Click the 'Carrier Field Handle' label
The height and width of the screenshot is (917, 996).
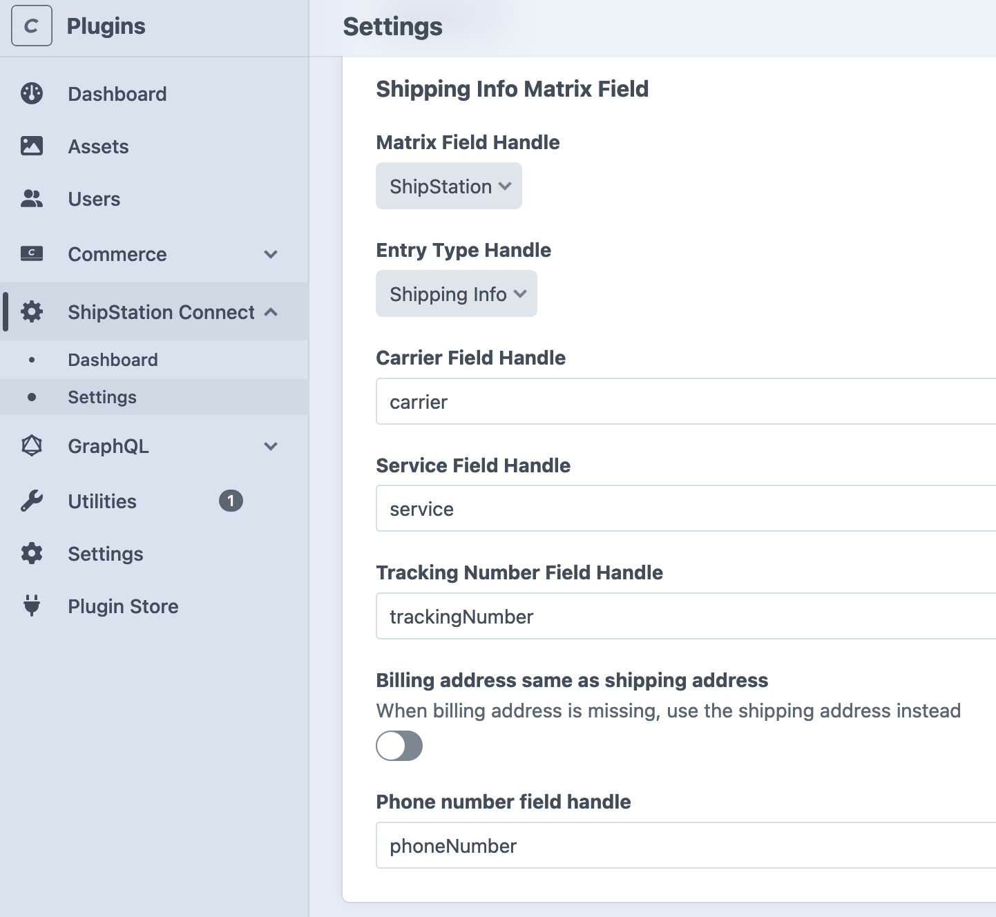470,358
